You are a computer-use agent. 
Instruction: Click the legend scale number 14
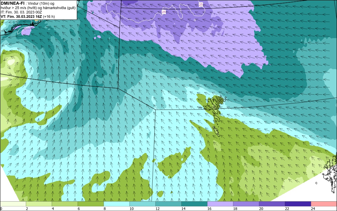[x=183, y=209]
